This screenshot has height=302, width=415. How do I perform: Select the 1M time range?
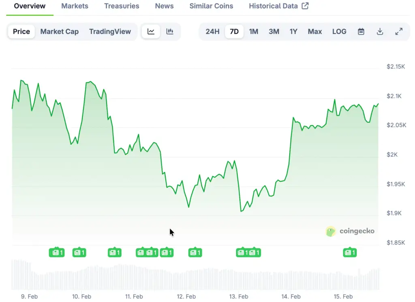click(x=254, y=32)
